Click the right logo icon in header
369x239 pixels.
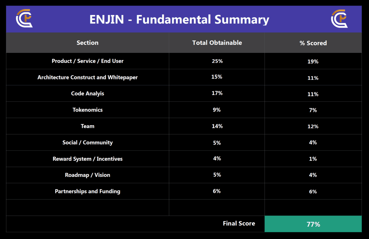click(x=339, y=19)
